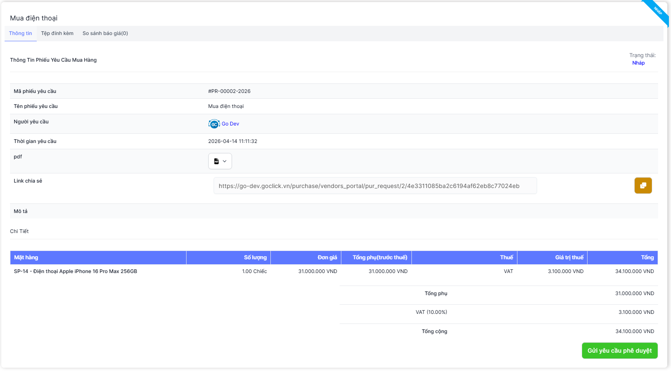Click the Đơn giá column header
Viewport: 671px width, 371px height.
(x=327, y=258)
